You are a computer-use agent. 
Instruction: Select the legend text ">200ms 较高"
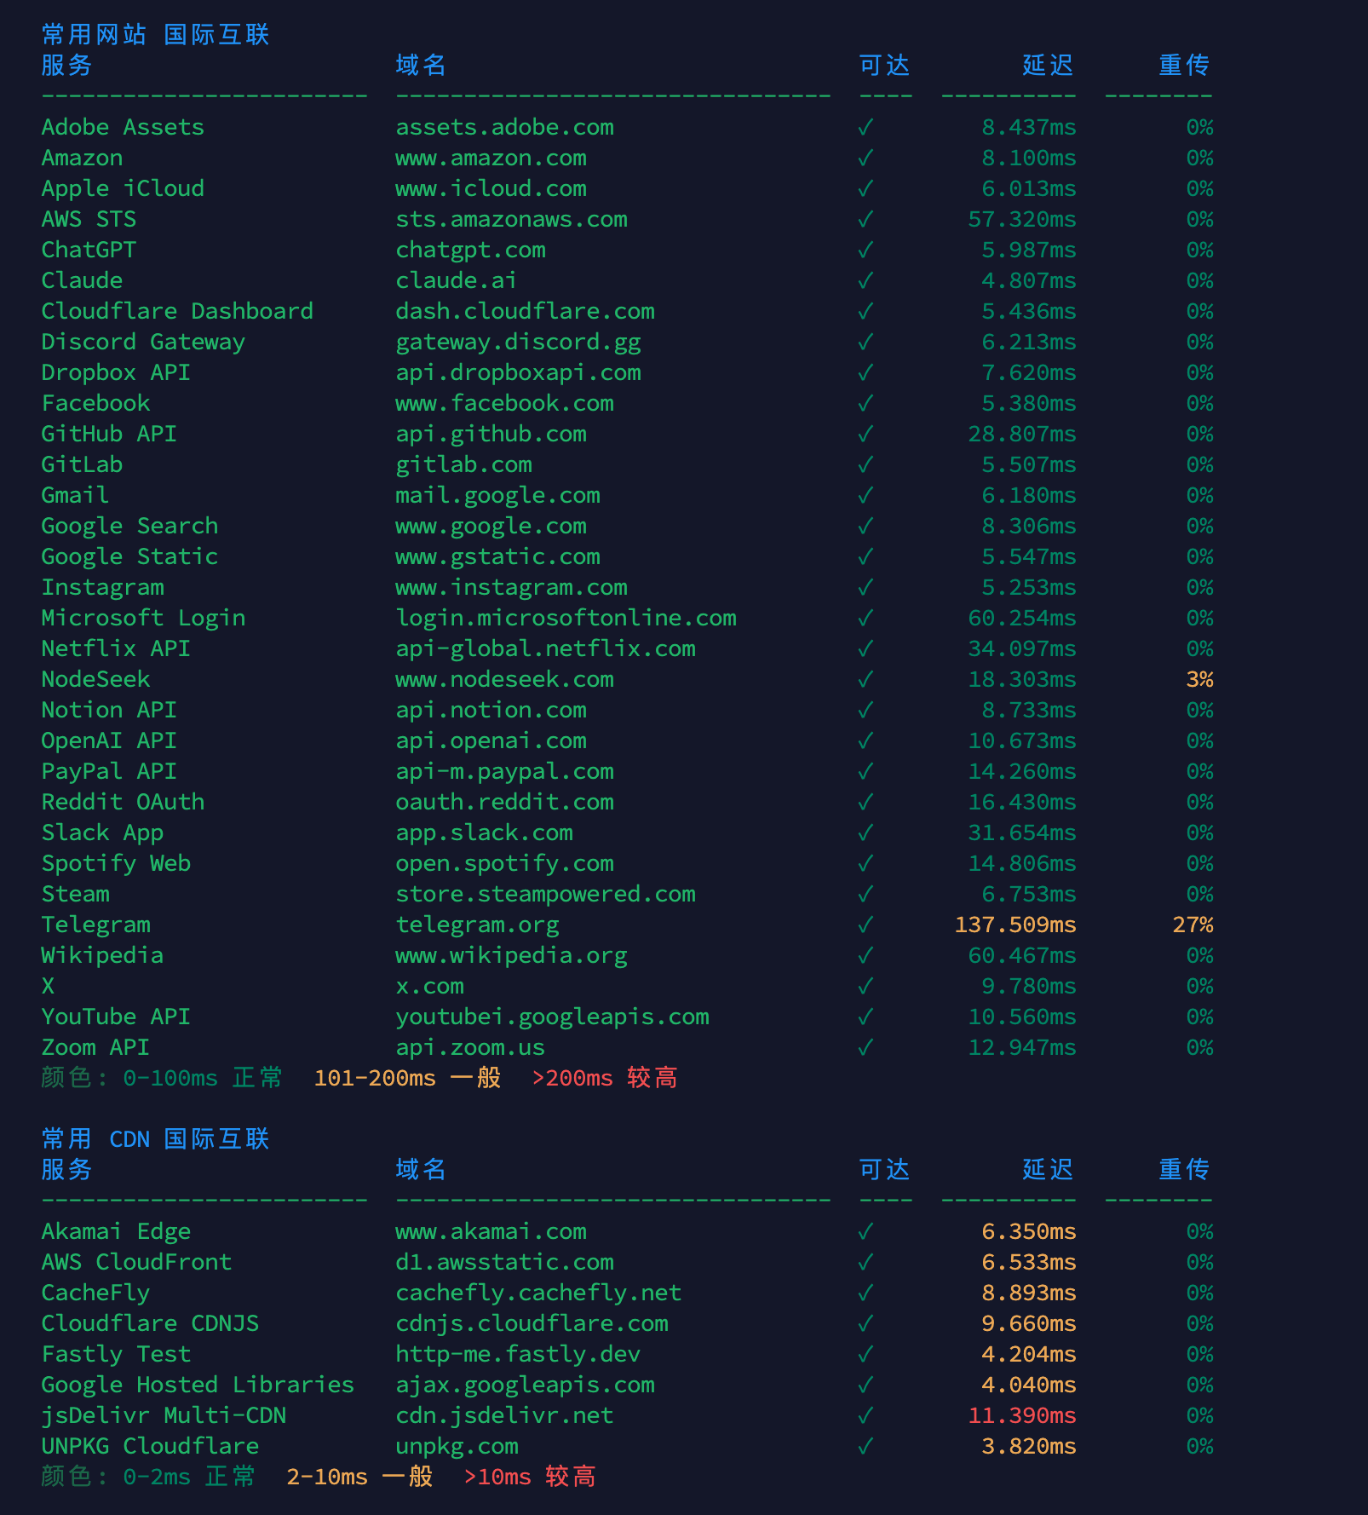pyautogui.click(x=605, y=1078)
